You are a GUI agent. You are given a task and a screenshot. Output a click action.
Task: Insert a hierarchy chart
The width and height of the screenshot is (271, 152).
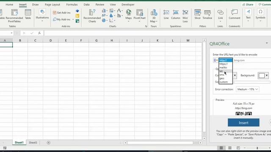tap(112, 11)
